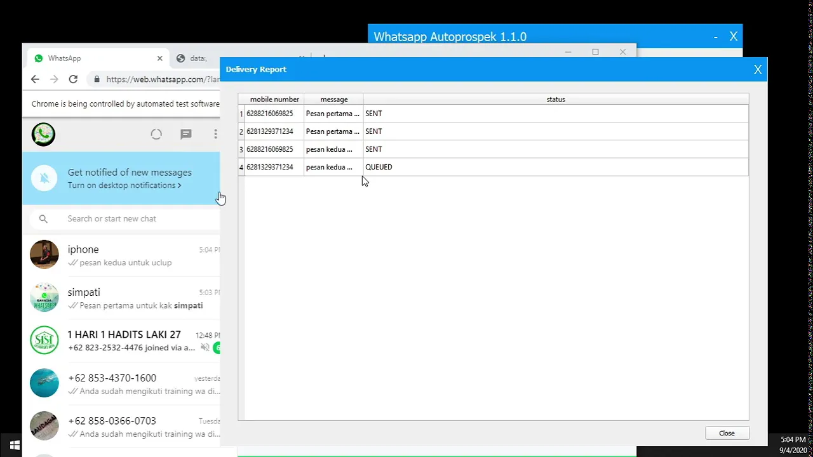
Task: Close the Chrome window behind the dialog
Action: pos(622,52)
